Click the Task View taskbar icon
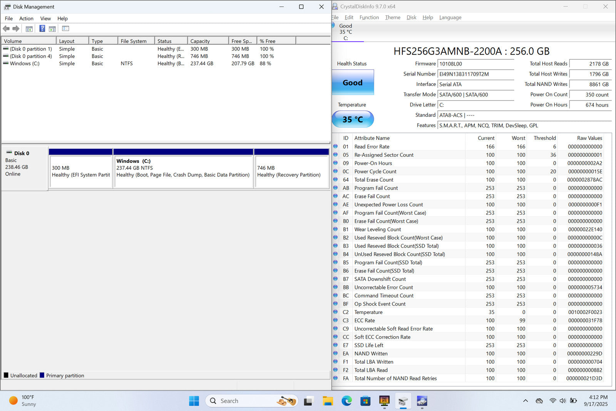Screen dimensions: 616x411 click(x=308, y=401)
